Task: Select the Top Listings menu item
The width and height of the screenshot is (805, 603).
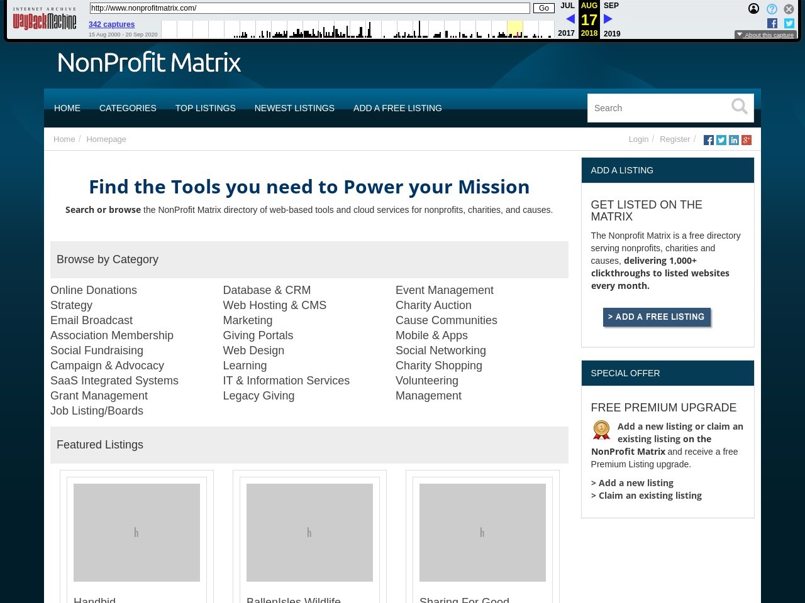Action: tap(205, 108)
